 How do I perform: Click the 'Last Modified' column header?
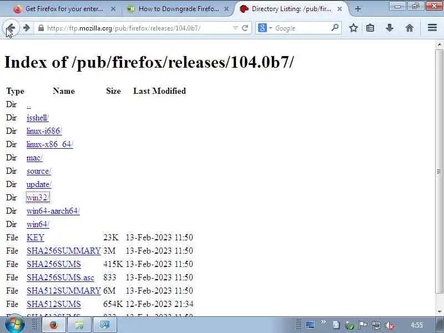coord(159,91)
